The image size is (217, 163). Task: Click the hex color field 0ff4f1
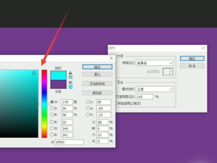click(x=69, y=142)
